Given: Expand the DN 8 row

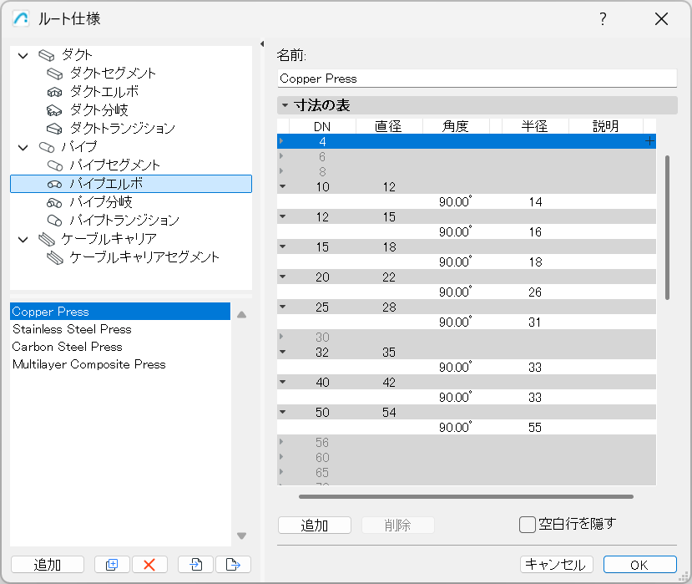Looking at the screenshot, I should point(281,171).
